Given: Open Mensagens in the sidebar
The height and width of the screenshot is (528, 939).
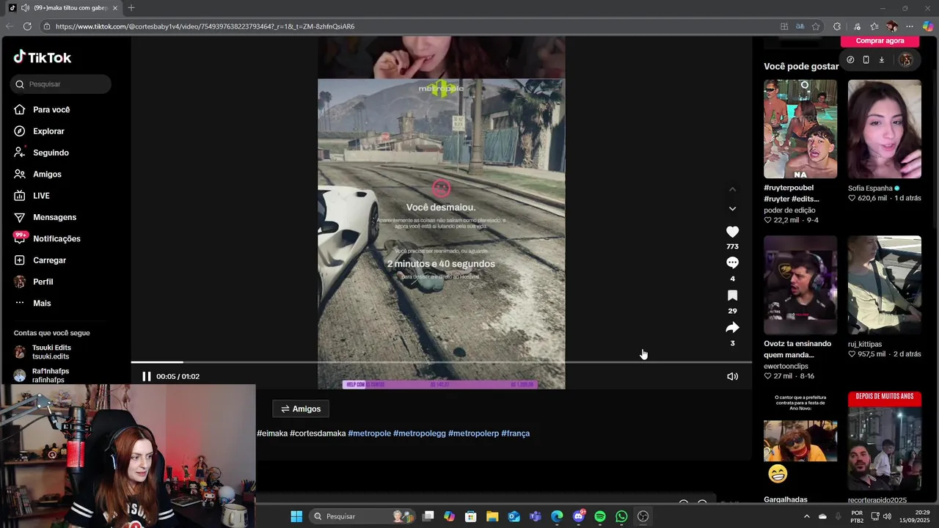Looking at the screenshot, I should click(45, 217).
